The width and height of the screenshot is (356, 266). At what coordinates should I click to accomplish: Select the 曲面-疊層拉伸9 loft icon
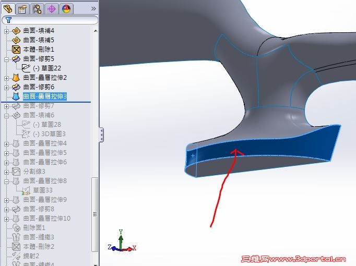pyautogui.click(x=16, y=200)
